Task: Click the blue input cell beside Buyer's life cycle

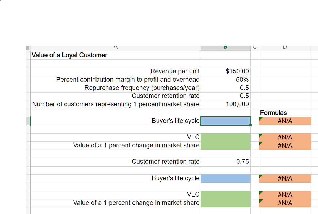Action: coord(225,121)
